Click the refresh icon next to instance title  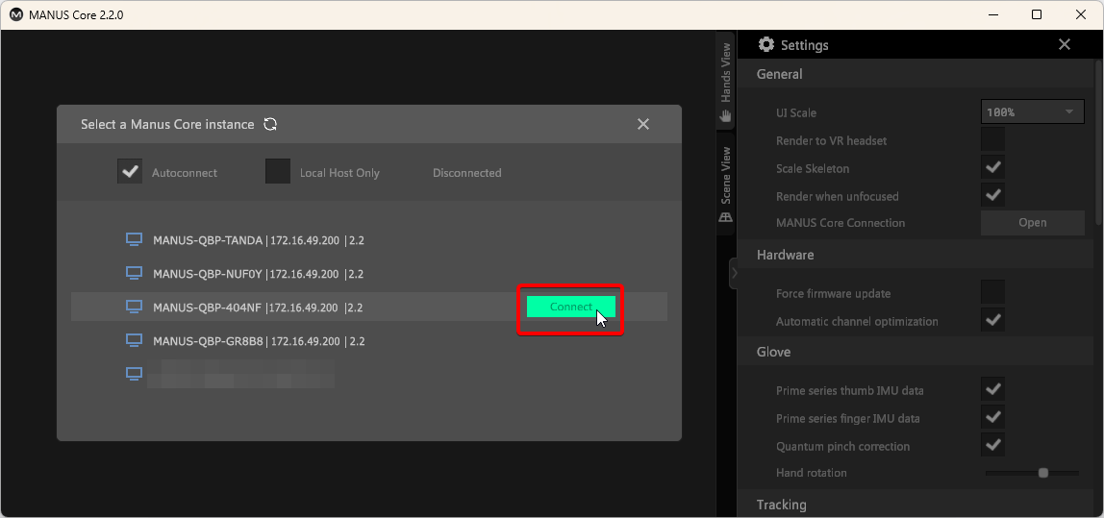(x=270, y=124)
